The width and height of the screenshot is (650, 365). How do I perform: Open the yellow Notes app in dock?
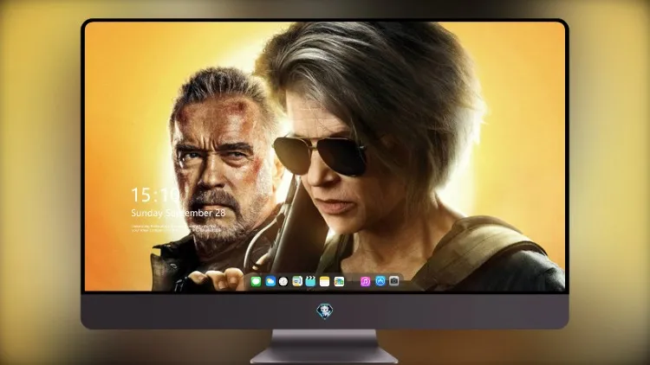click(x=325, y=281)
